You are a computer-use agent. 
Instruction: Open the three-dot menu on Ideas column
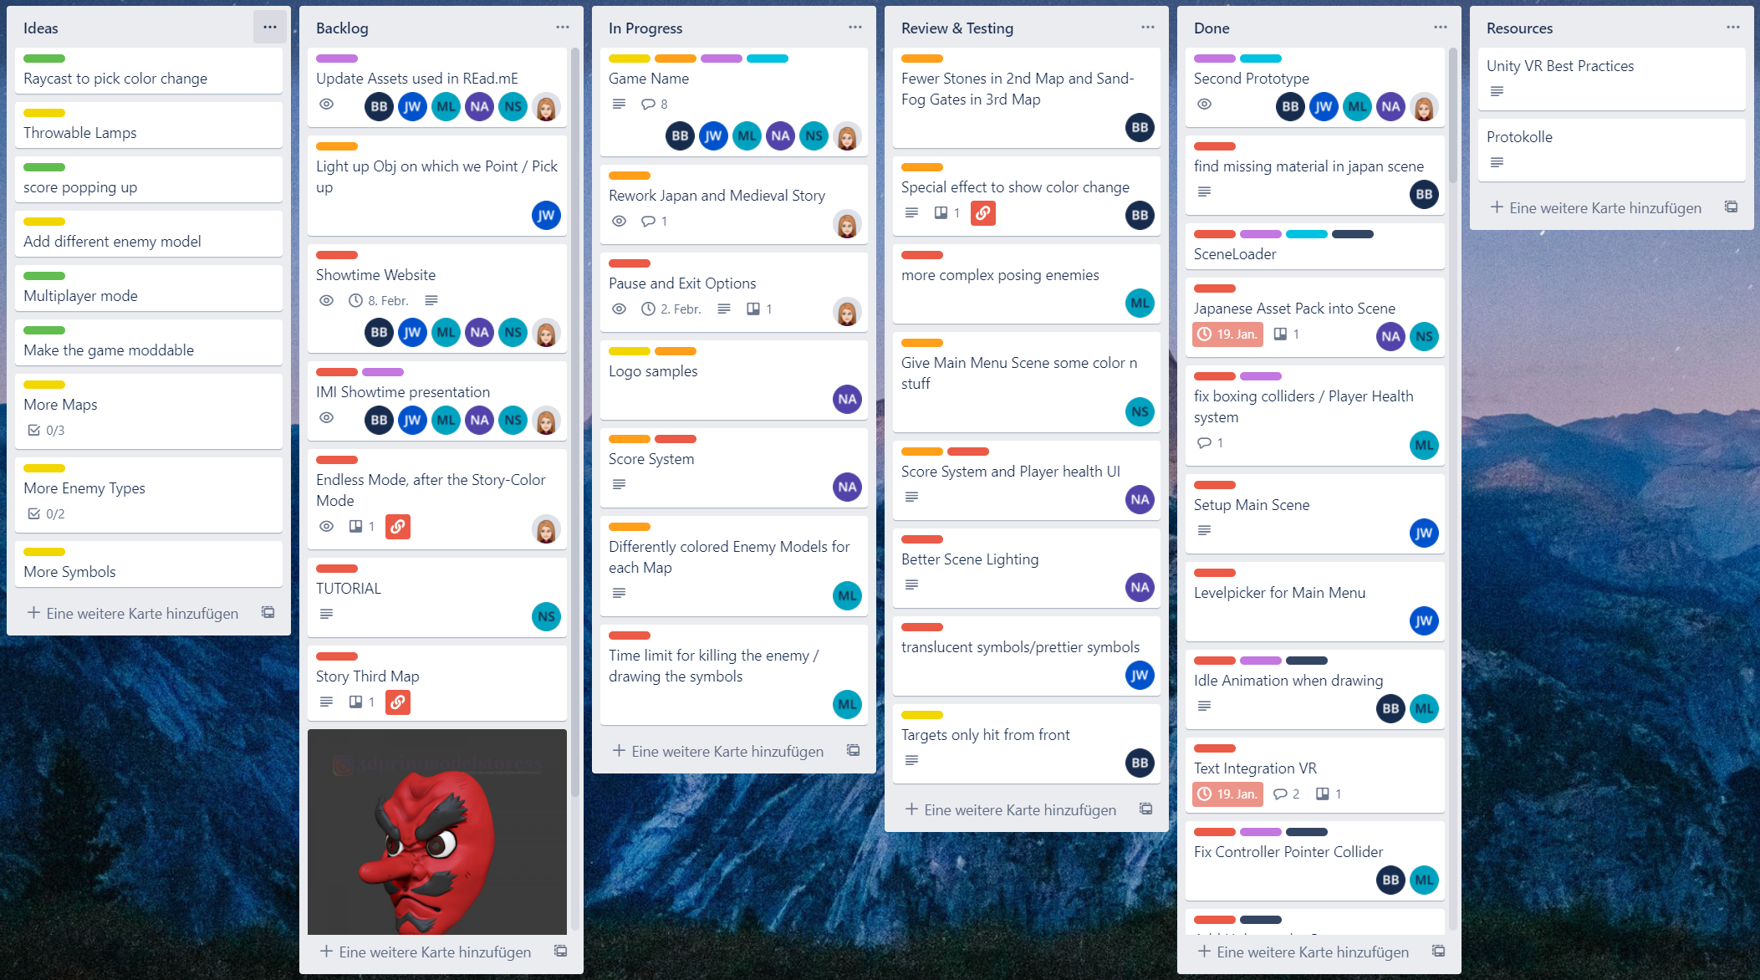pos(269,27)
